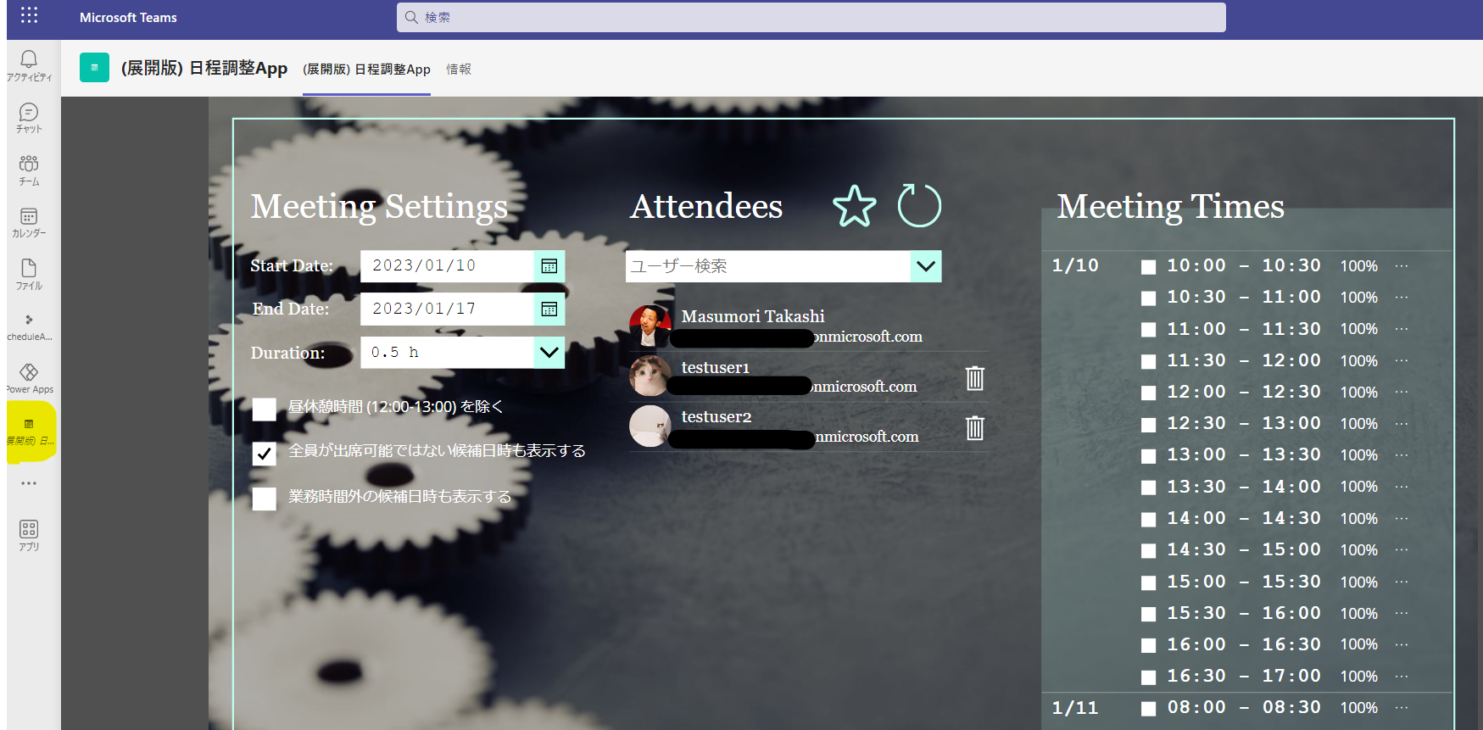Open Chat in the Teams sidebar

(29, 118)
